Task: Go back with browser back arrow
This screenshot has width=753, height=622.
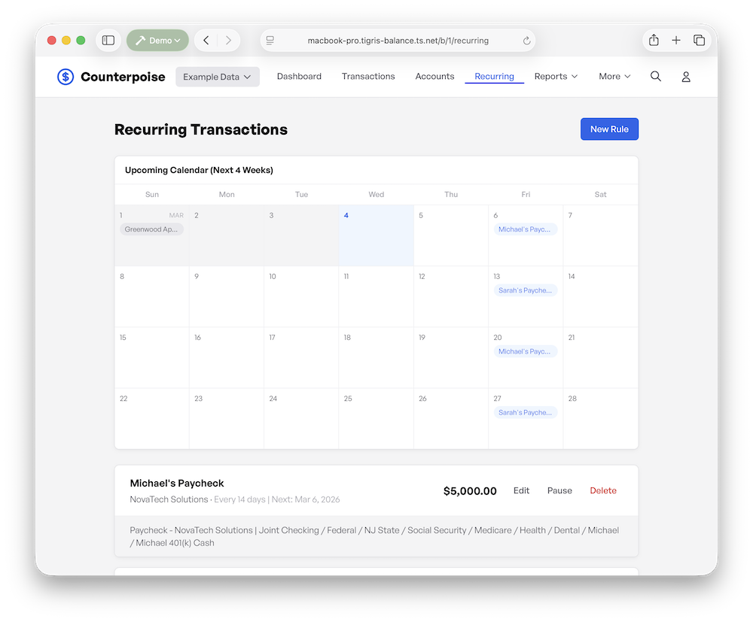Action: coord(206,41)
